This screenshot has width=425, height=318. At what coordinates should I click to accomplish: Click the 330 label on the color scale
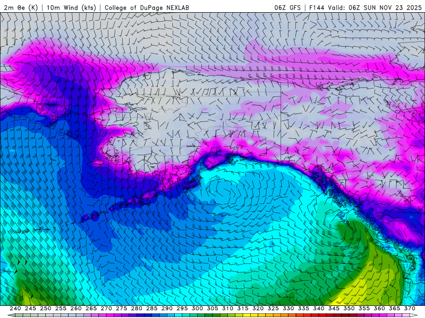[x=288, y=308]
